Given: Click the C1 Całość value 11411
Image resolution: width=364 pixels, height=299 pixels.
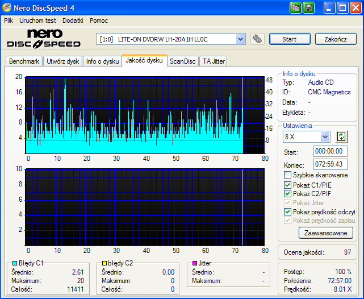Looking at the screenshot, I should 76,289.
